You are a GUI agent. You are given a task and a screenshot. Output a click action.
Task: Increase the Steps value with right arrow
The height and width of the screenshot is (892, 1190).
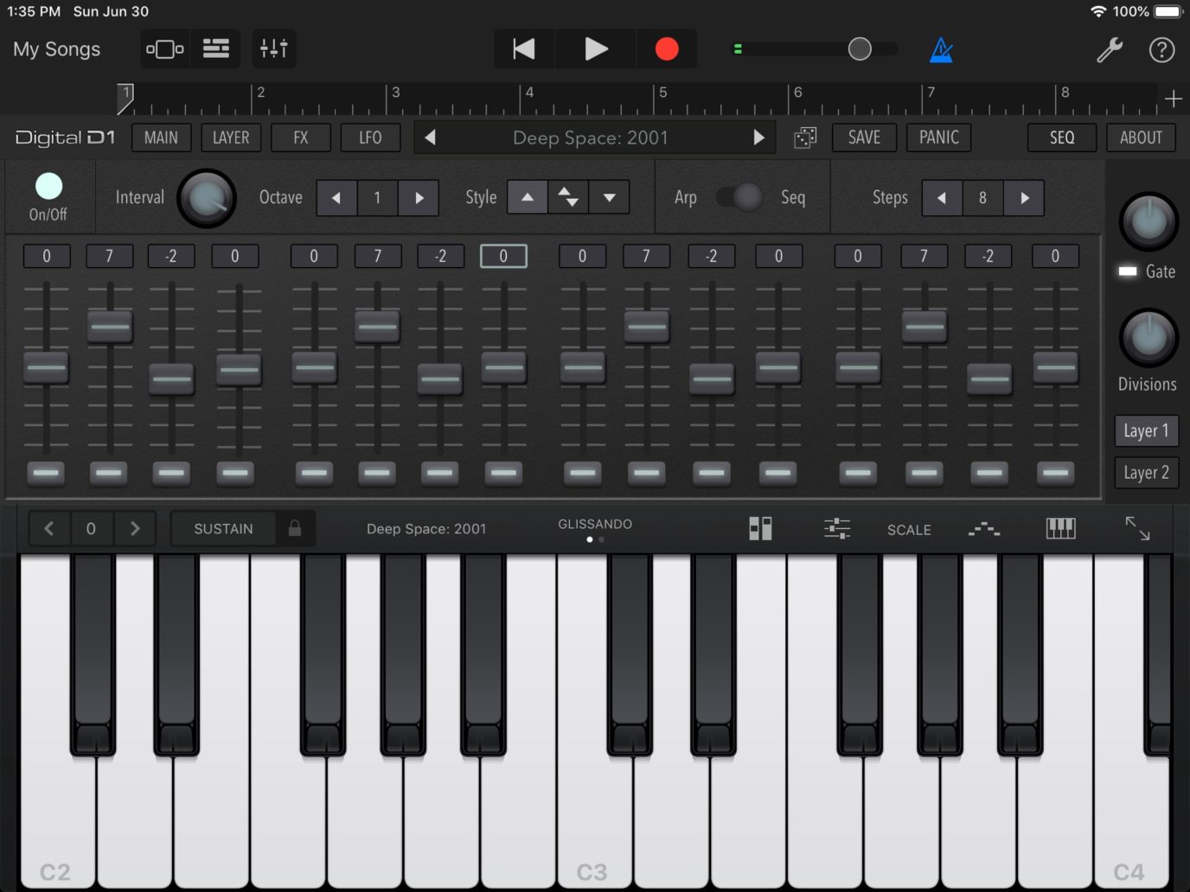tap(1025, 198)
